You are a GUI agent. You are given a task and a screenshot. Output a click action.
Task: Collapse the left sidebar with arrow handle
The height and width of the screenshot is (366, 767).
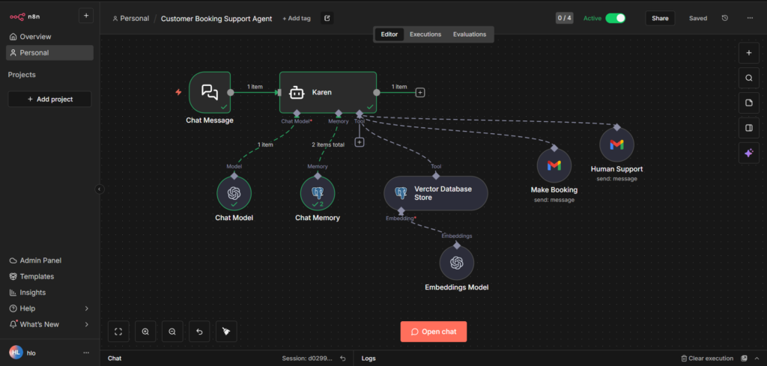pyautogui.click(x=99, y=189)
